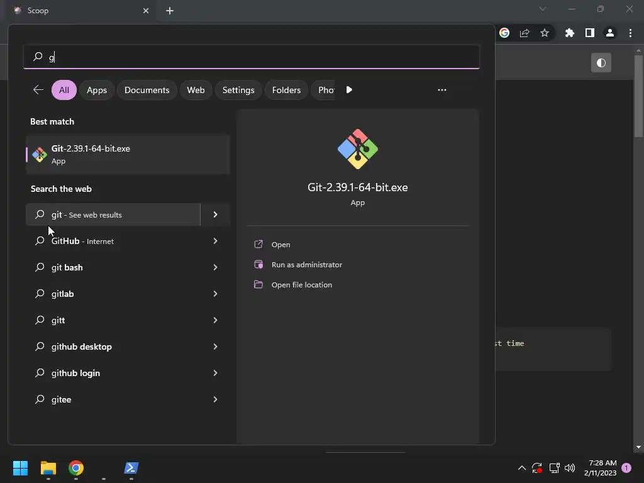Switch to the Folders filter tab
The width and height of the screenshot is (644, 483).
286,90
